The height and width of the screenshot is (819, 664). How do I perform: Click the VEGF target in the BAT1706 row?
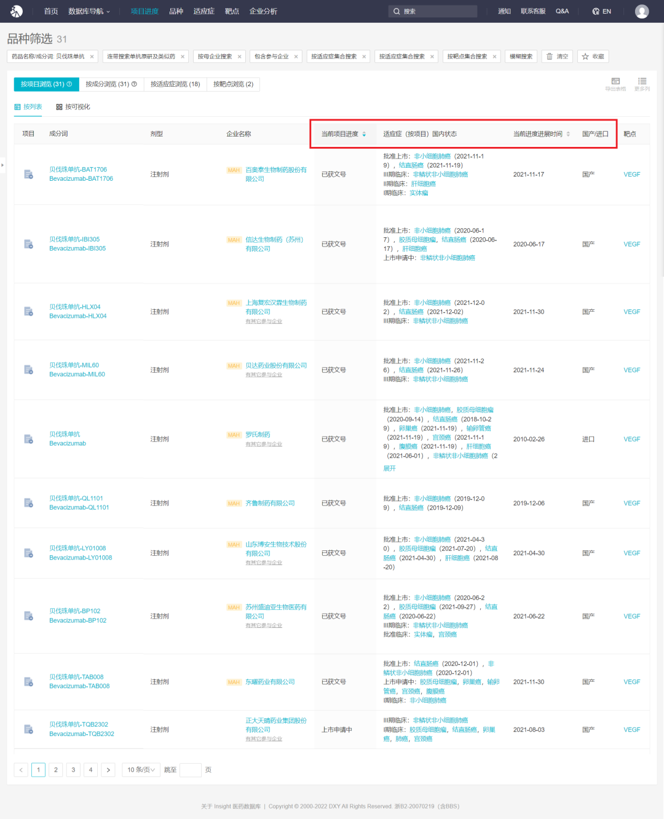pos(631,175)
